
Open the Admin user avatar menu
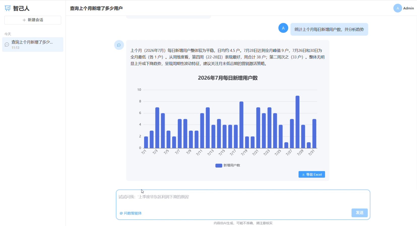(398, 8)
